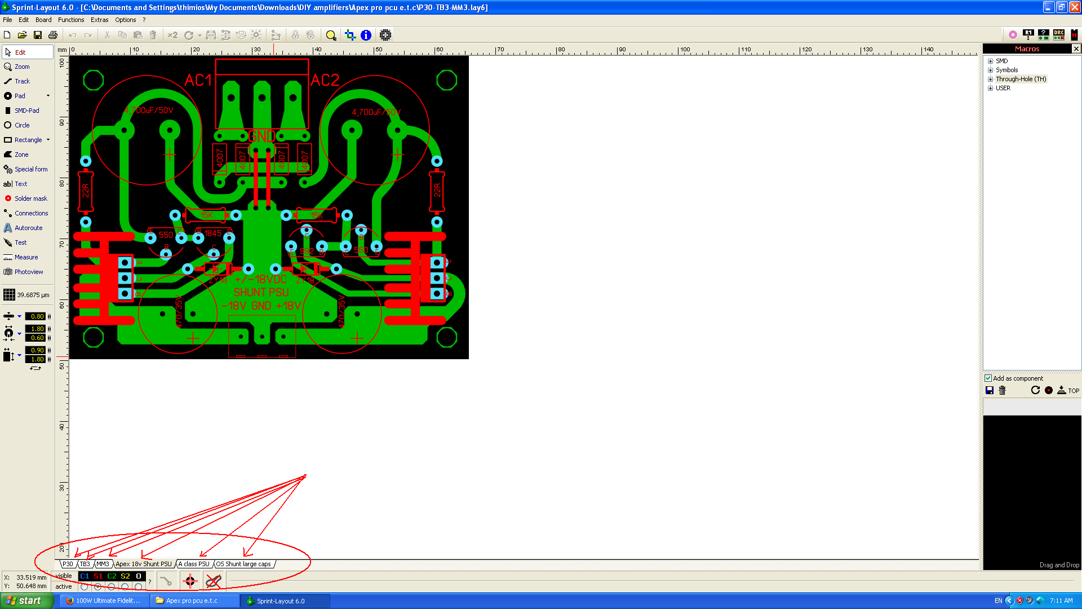
Task: Expand the USER macros folder
Action: click(x=990, y=88)
